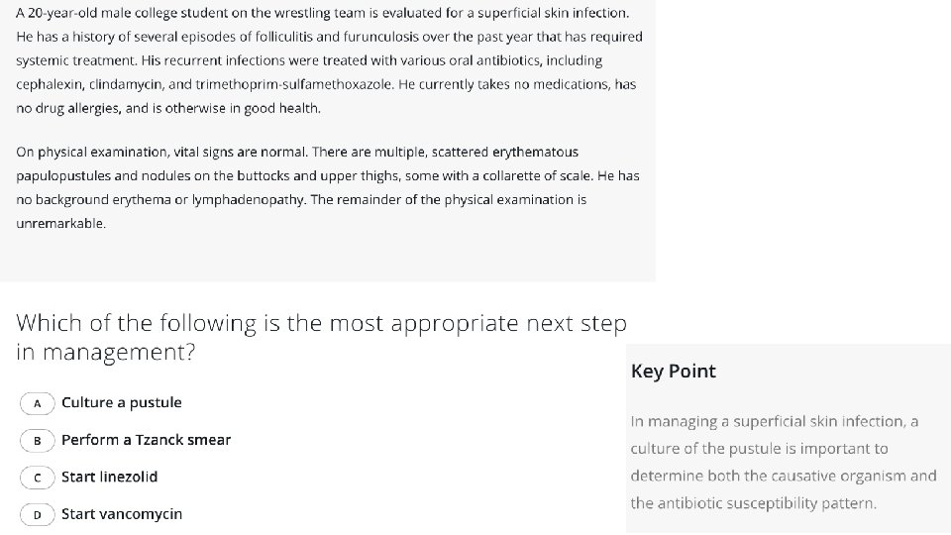The height and width of the screenshot is (535, 951).
Task: Select radio option A
Action: 38,403
